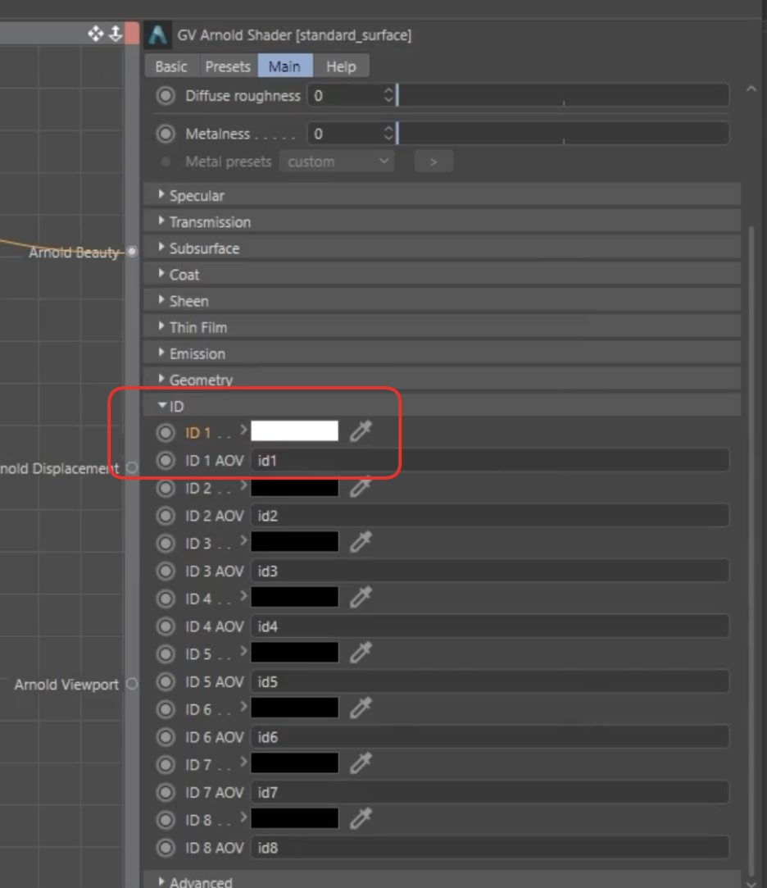Click the Arnold Beauty port
767x888 pixels.
pyautogui.click(x=132, y=252)
